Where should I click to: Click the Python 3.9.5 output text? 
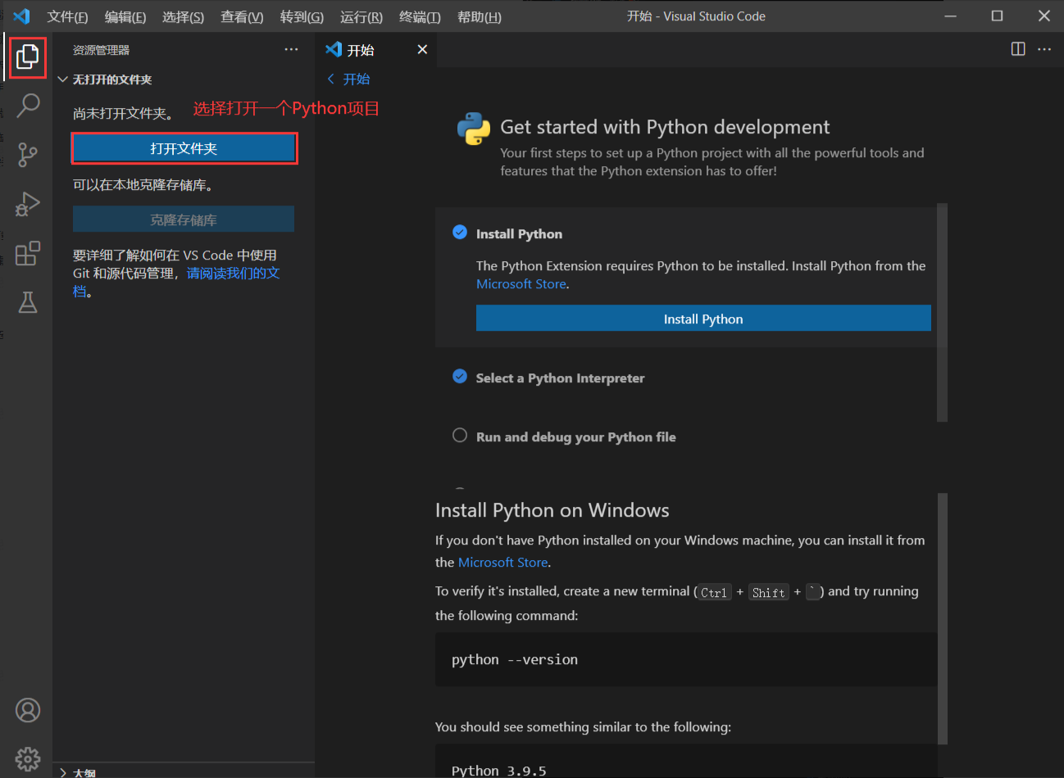[x=498, y=771]
